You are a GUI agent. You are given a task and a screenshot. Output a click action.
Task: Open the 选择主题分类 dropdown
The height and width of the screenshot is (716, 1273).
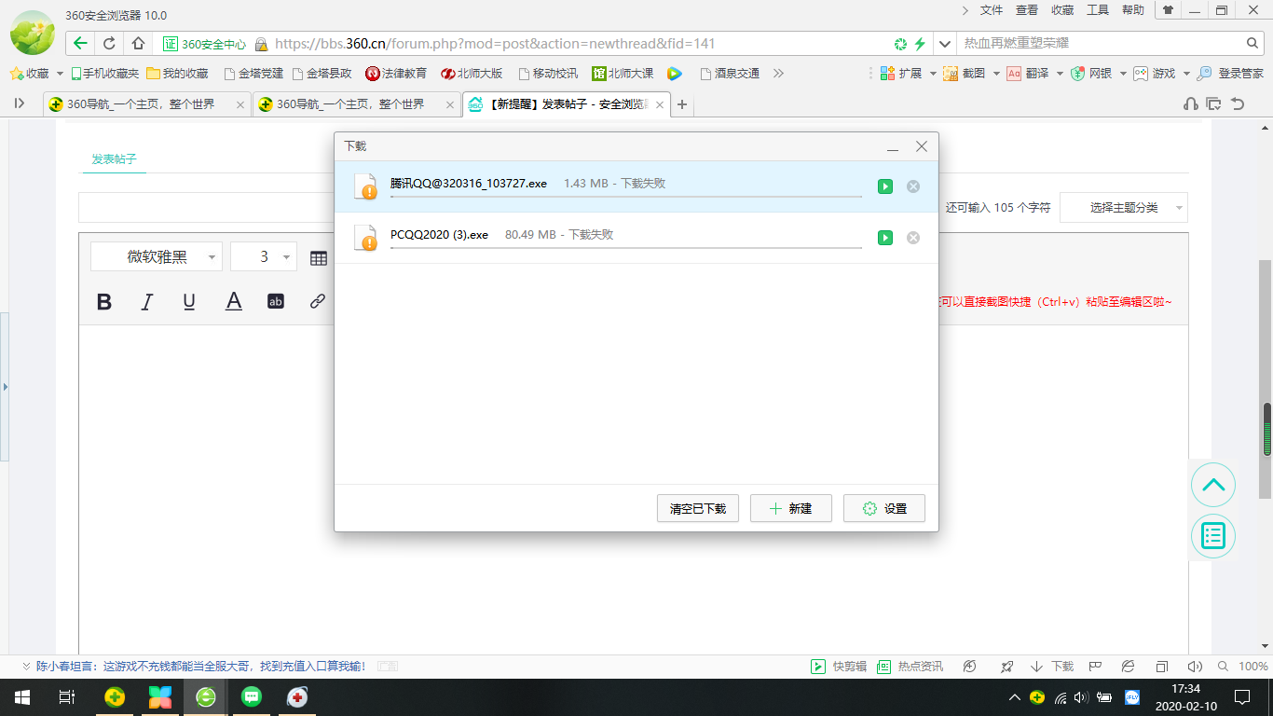pyautogui.click(x=1124, y=208)
